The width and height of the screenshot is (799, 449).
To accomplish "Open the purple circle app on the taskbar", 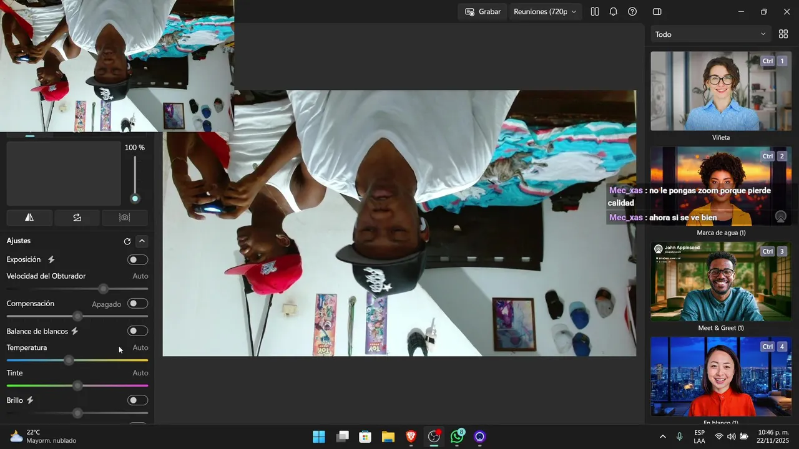I will pyautogui.click(x=479, y=437).
